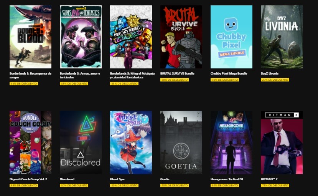318x196 pixels.
Task: Click the DayZ Livonia title link
Action: click(x=270, y=73)
